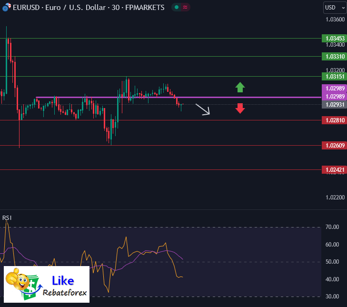Click the RSI indicator label

[x=7, y=218]
